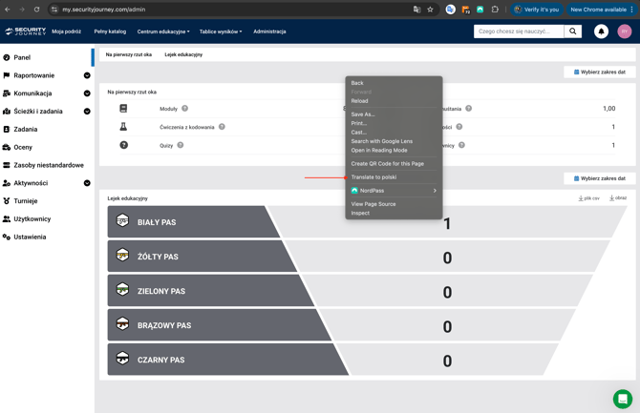Choose View Page Source in context menu
Viewport: 640px width, 413px height.
[394, 204]
